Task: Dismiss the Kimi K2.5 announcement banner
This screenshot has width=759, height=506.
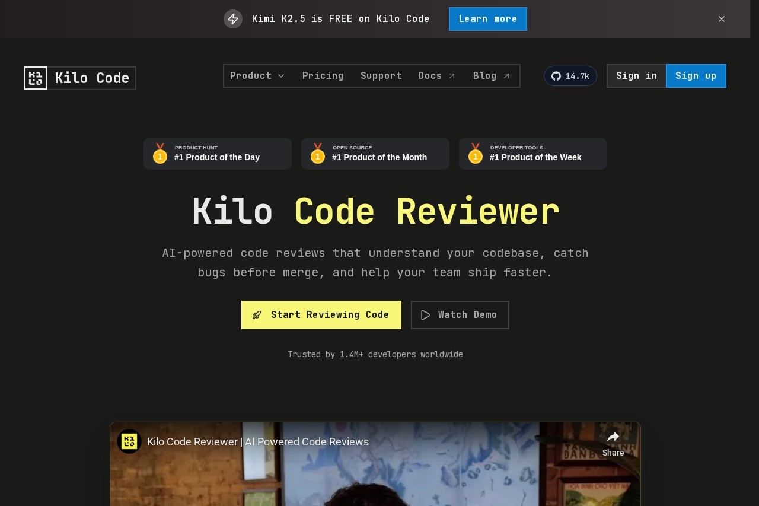Action: click(722, 19)
